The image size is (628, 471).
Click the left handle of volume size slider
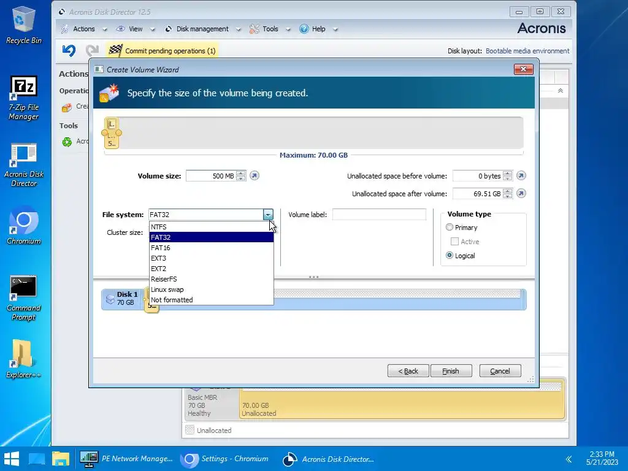(x=104, y=132)
